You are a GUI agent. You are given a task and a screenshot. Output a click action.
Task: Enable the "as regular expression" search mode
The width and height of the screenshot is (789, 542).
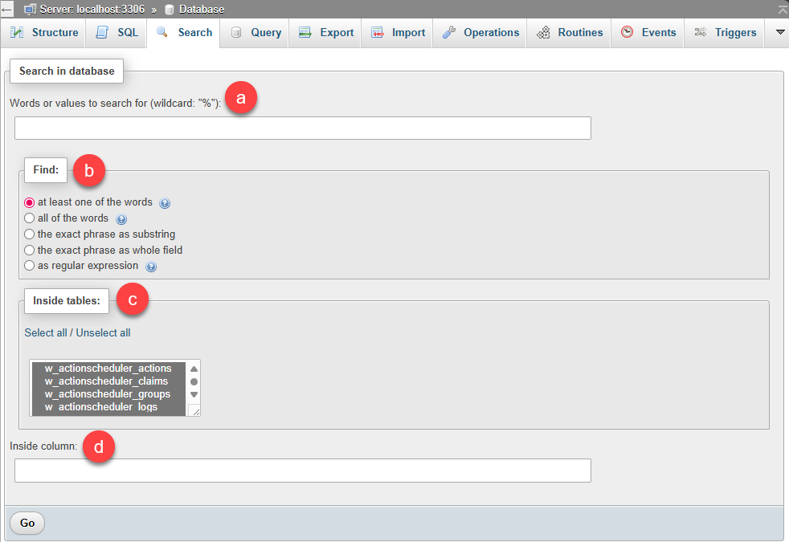click(29, 266)
